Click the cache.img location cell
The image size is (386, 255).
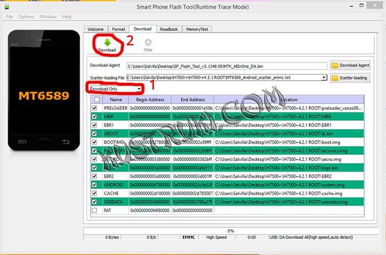289,193
